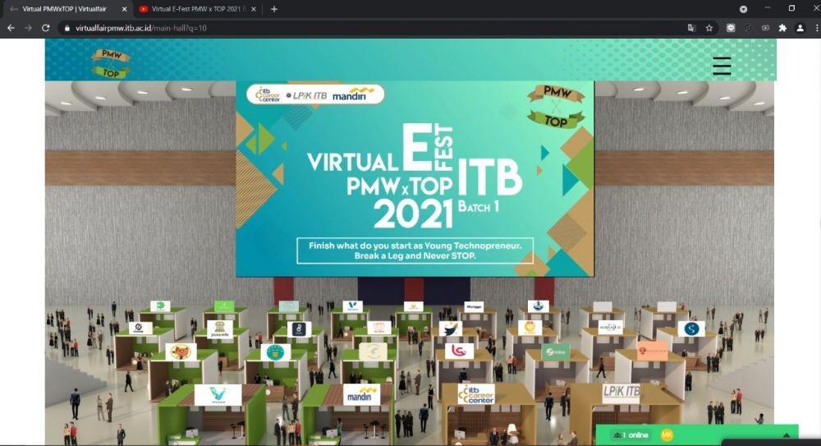Image resolution: width=821 pixels, height=446 pixels.
Task: Click the address bar URL
Action: [141, 28]
